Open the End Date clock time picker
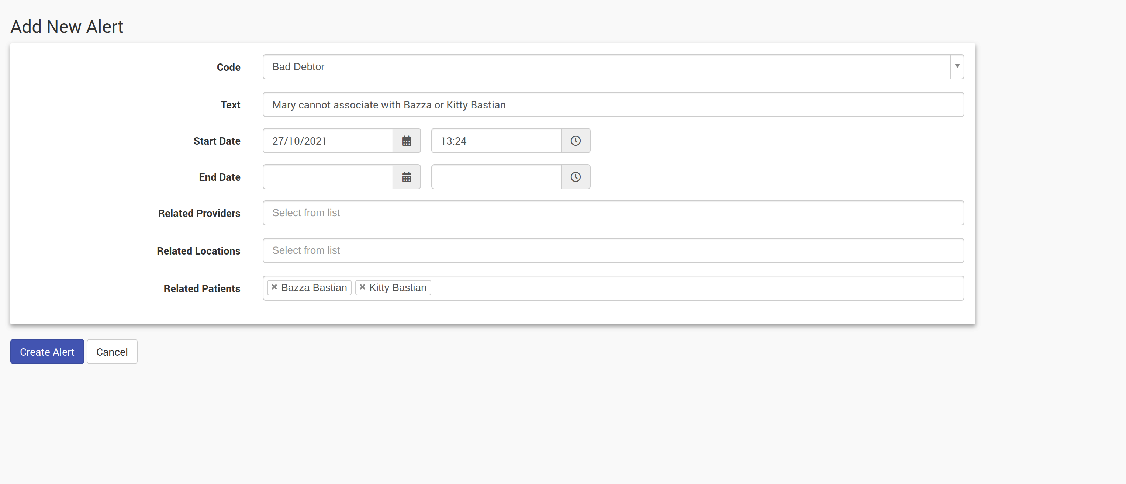This screenshot has height=484, width=1126. pyautogui.click(x=575, y=177)
